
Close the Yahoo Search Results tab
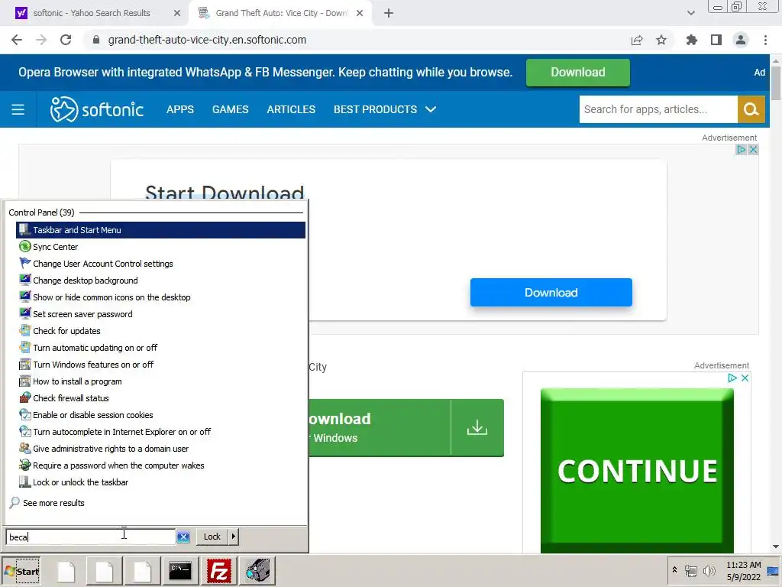point(177,13)
